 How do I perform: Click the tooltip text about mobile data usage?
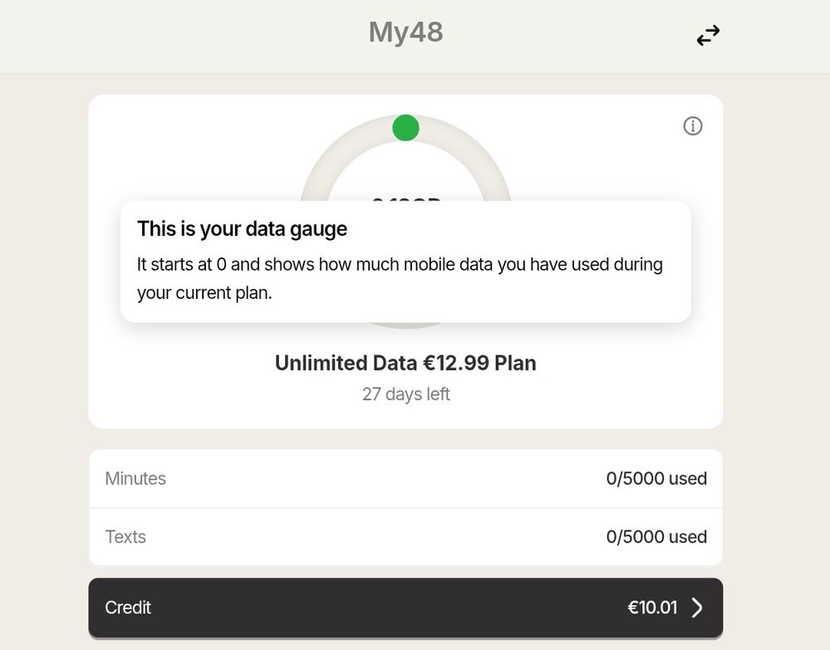point(400,278)
